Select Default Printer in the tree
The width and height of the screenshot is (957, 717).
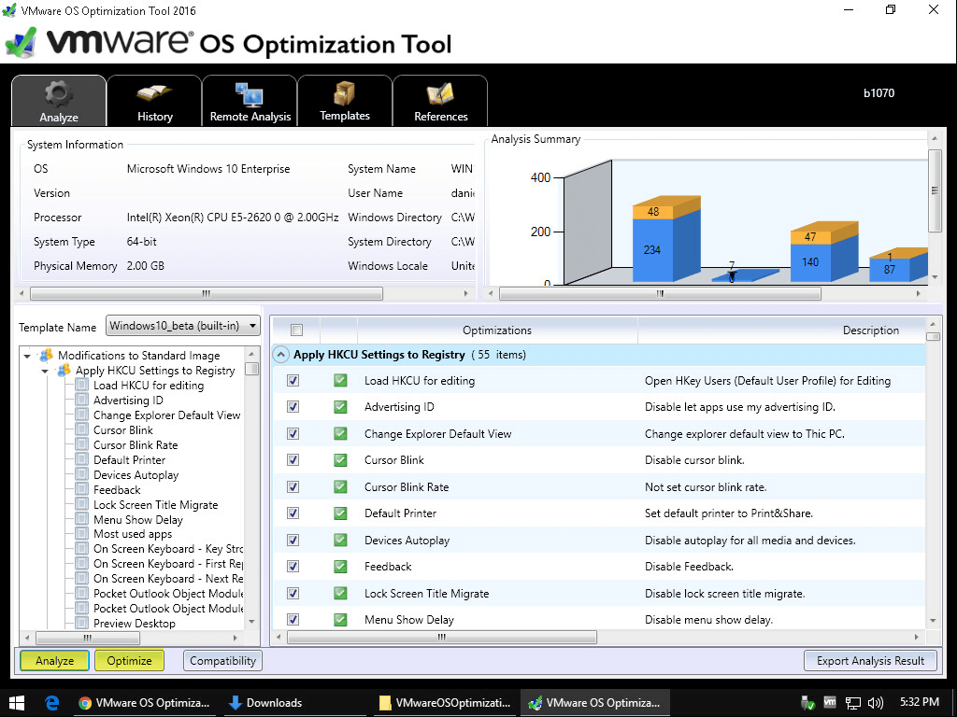point(129,459)
